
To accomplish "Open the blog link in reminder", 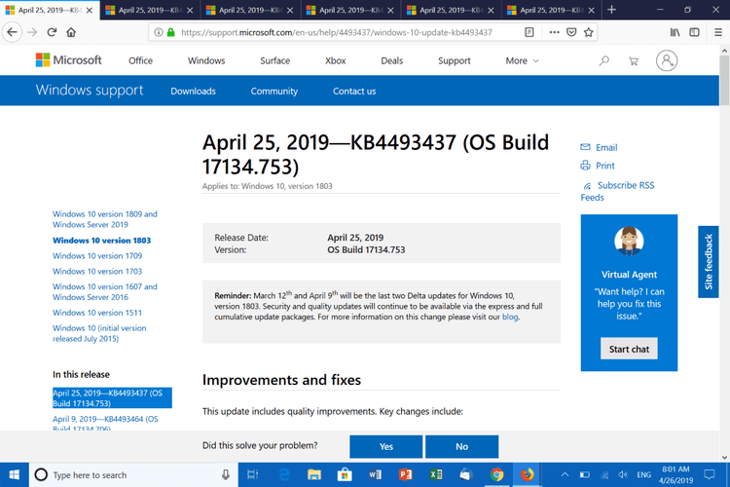I will (510, 317).
